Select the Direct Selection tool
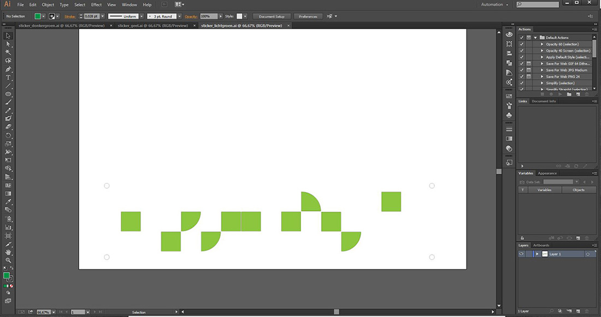This screenshot has width=601, height=317. (x=8, y=44)
